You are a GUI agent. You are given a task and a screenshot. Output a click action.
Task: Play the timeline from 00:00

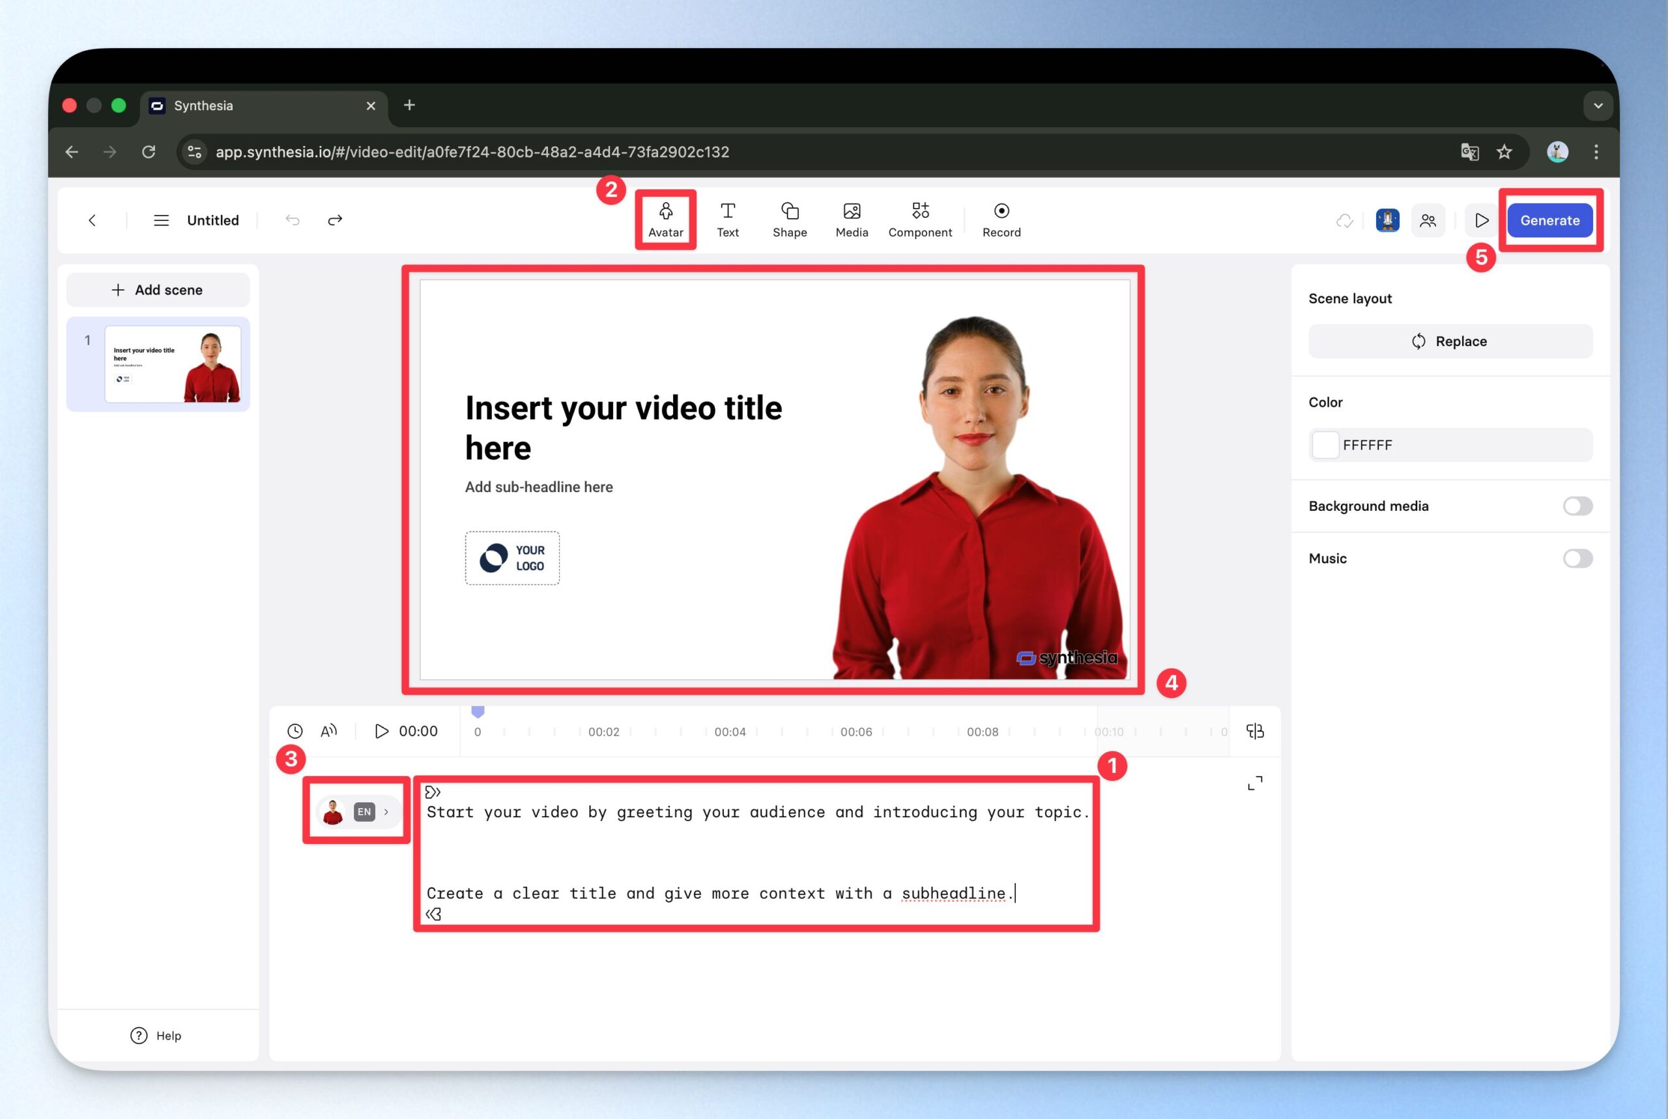coord(382,731)
